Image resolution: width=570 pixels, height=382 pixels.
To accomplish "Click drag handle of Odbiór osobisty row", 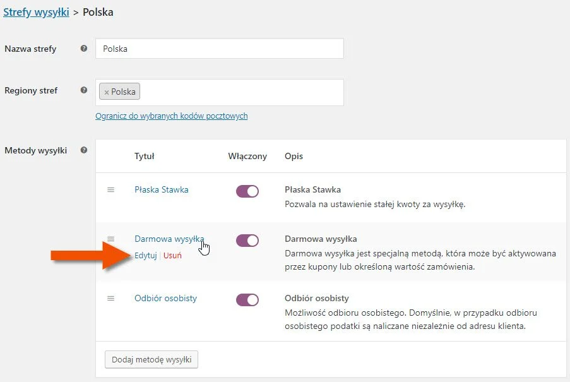I will 111,299.
